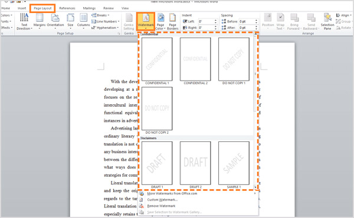The width and height of the screenshot is (354, 218).
Task: Expand Line Numbers dropdown
Action: [x=105, y=21]
